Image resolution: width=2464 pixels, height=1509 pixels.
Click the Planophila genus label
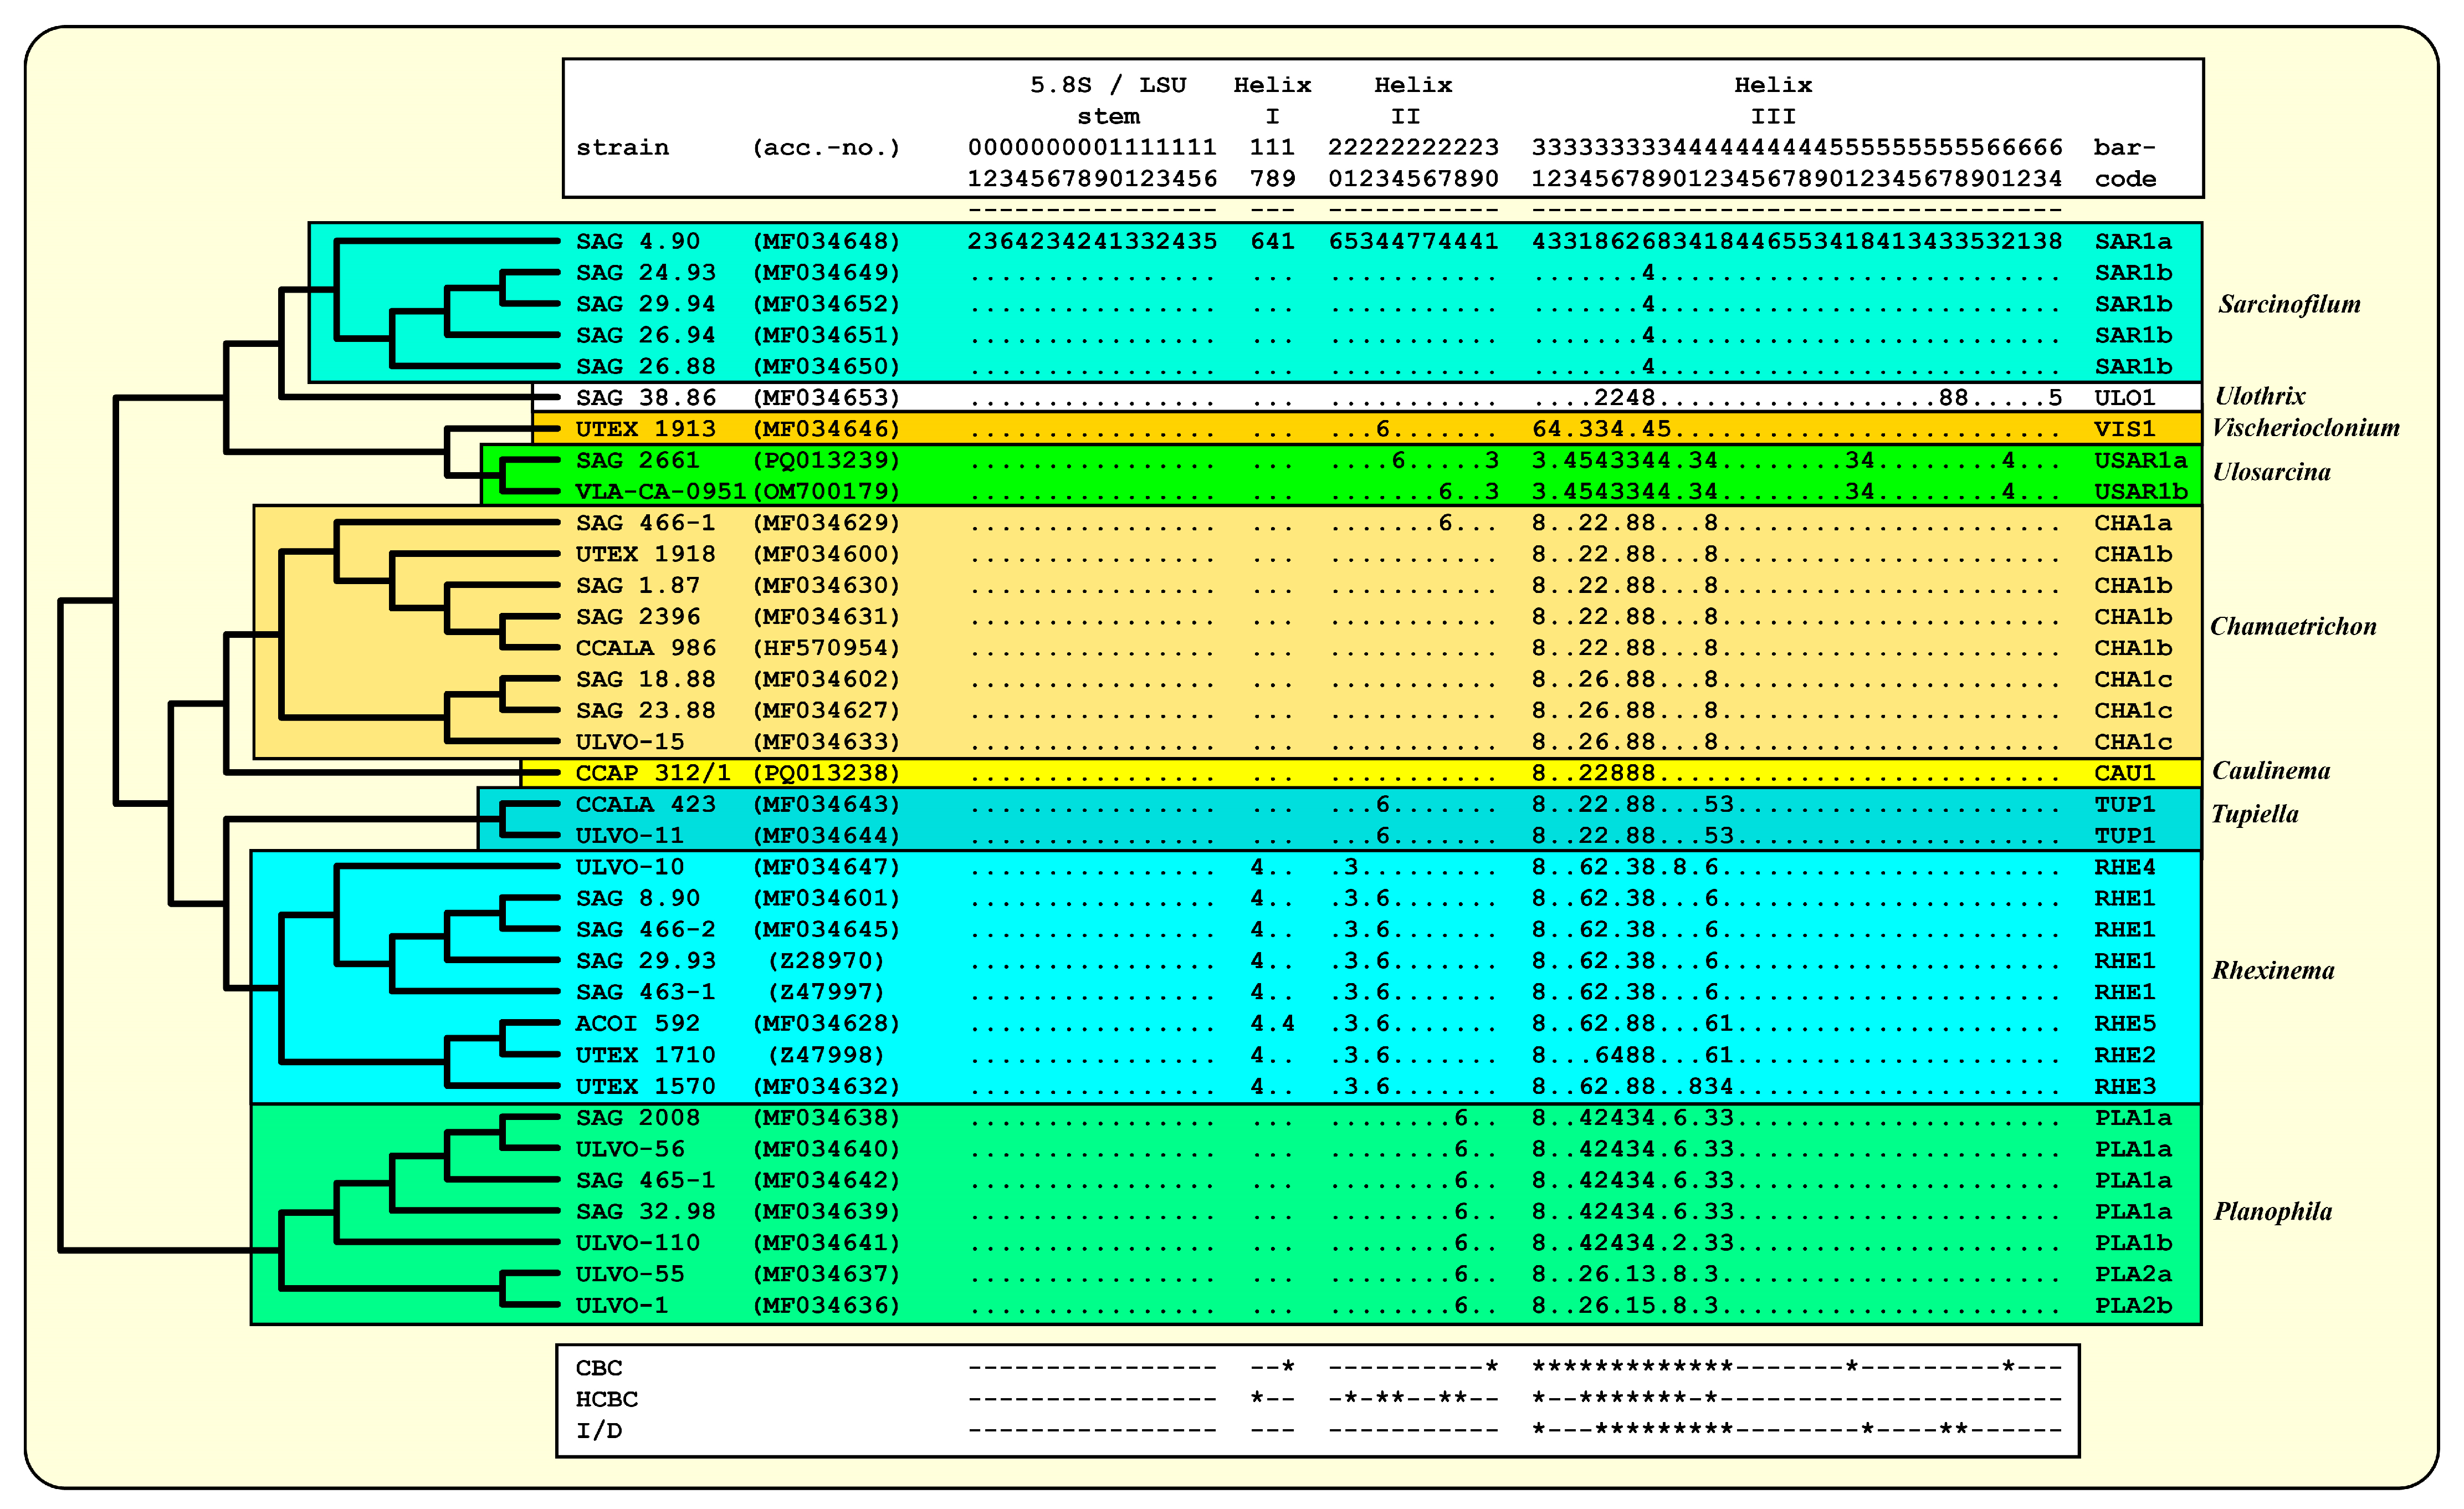pyautogui.click(x=2272, y=1211)
